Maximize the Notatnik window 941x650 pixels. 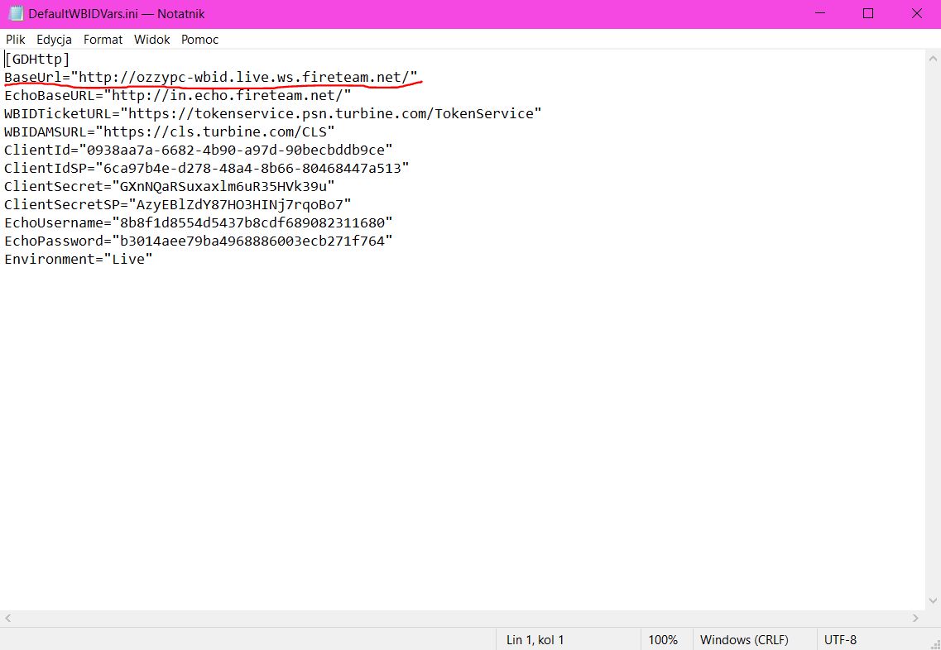[x=868, y=13]
